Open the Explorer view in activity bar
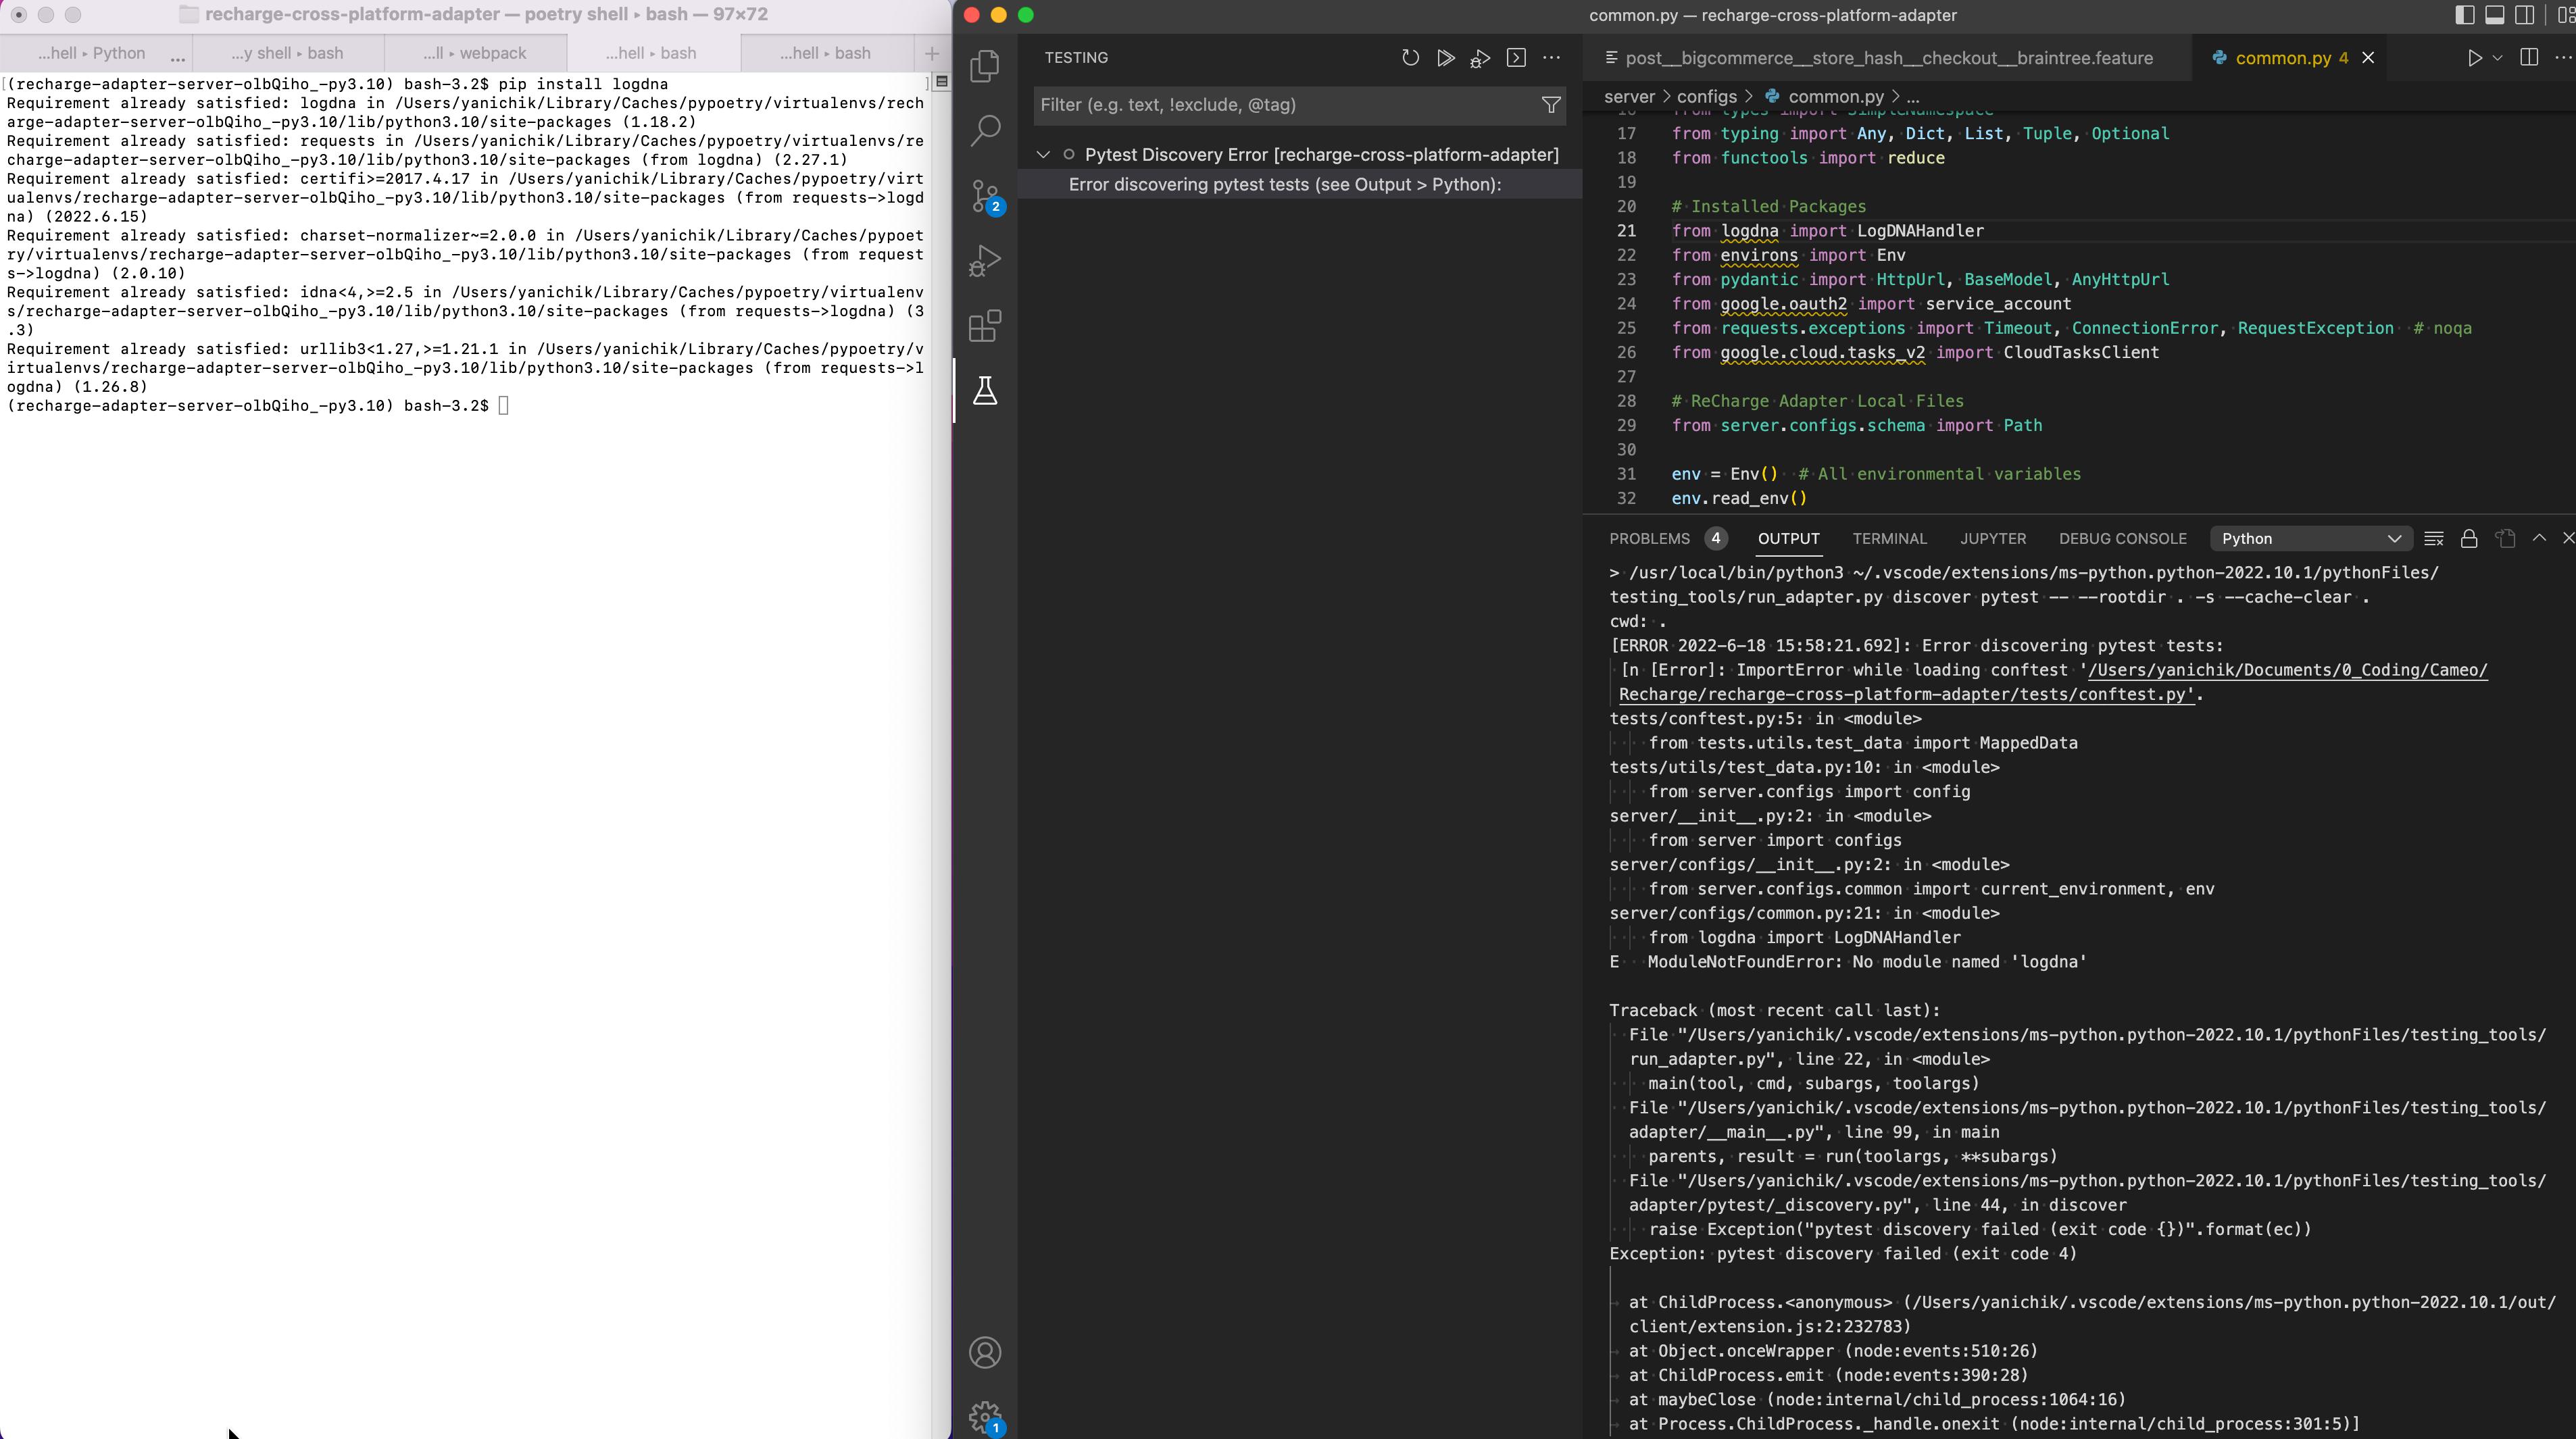This screenshot has height=1439, width=2576. (985, 66)
